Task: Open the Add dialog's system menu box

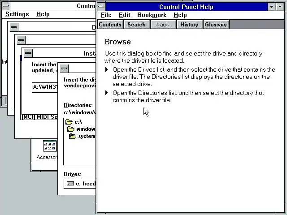Action: point(21,40)
